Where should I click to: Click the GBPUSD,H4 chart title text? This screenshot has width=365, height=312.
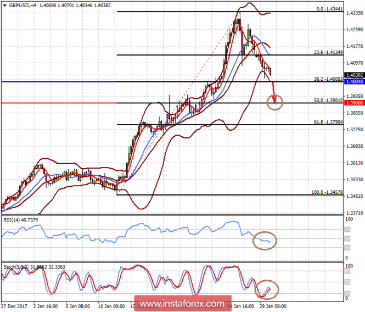23,5
